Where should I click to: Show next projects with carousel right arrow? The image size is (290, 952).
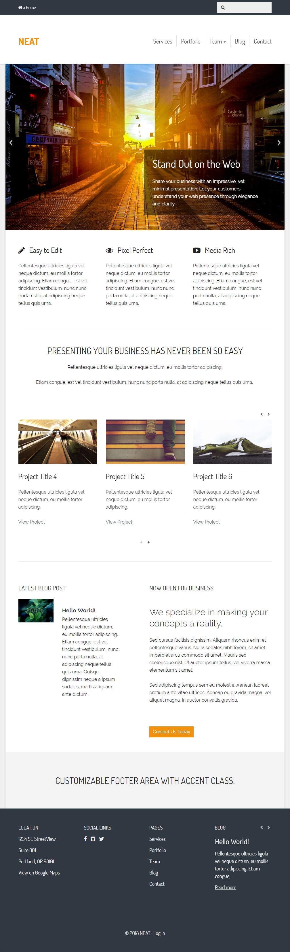pos(269,414)
